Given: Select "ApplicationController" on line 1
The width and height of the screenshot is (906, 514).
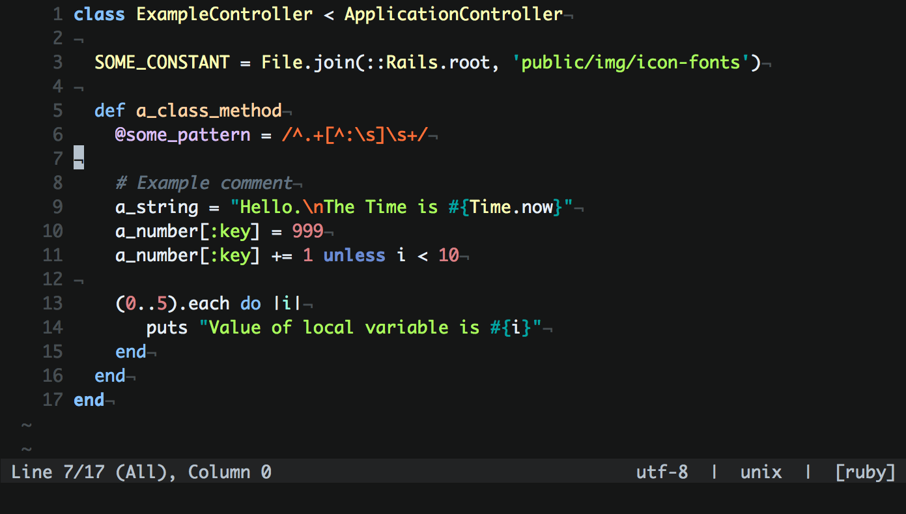Looking at the screenshot, I should click(x=454, y=14).
